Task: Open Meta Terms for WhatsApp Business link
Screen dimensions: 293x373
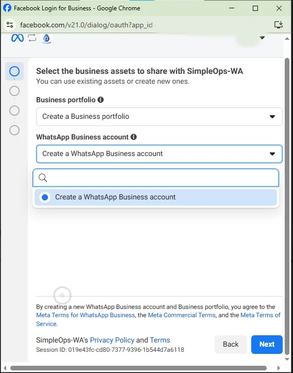Action: click(86, 315)
